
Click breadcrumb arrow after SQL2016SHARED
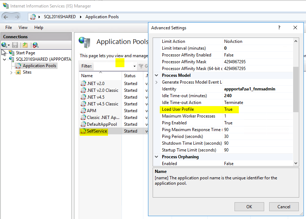(80, 17)
